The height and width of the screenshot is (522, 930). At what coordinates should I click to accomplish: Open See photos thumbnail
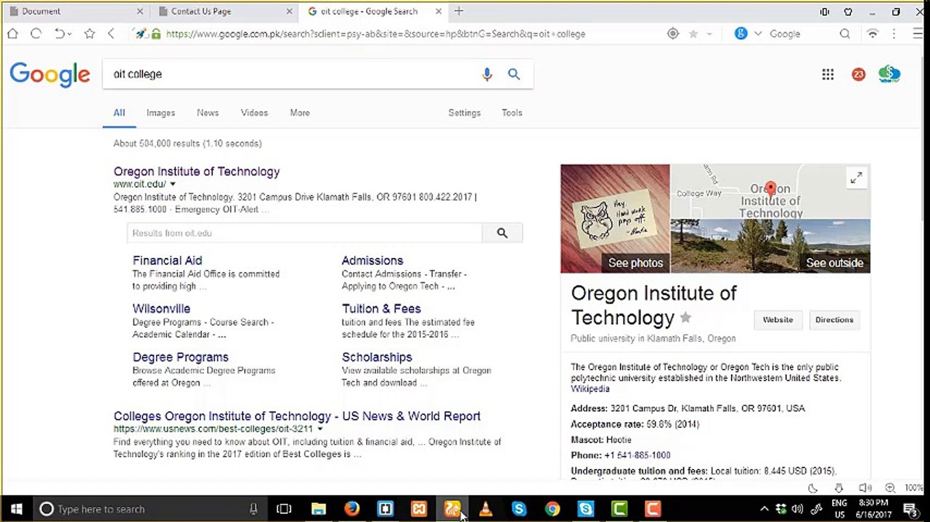tap(615, 219)
